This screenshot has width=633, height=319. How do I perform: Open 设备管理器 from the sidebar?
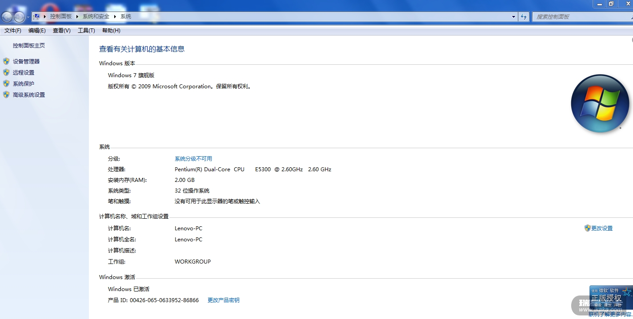(x=26, y=62)
